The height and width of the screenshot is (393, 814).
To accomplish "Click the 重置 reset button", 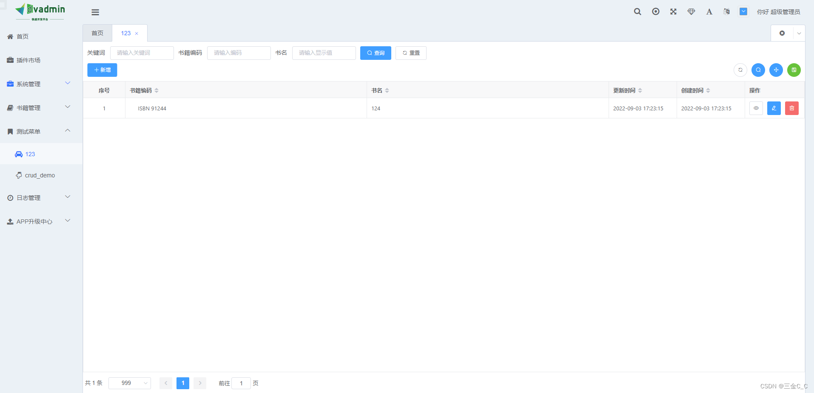I will pyautogui.click(x=411, y=53).
